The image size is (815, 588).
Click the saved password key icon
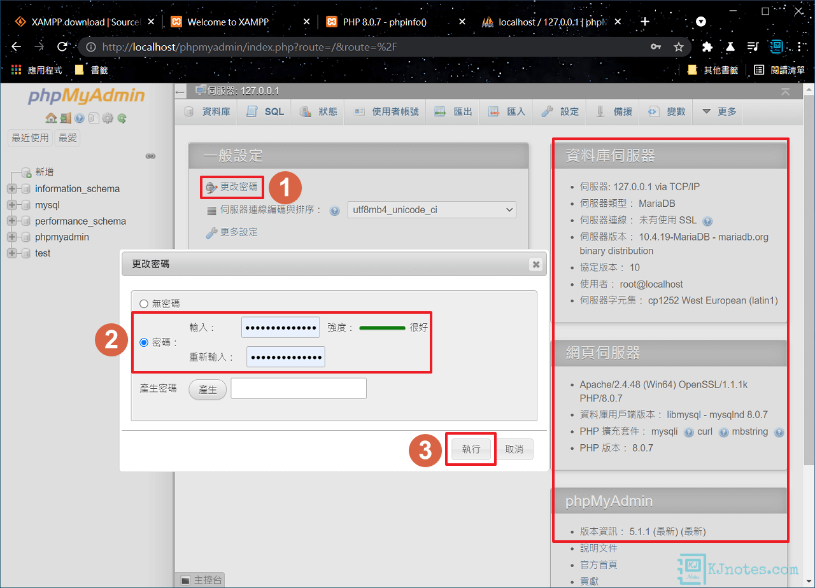click(655, 46)
